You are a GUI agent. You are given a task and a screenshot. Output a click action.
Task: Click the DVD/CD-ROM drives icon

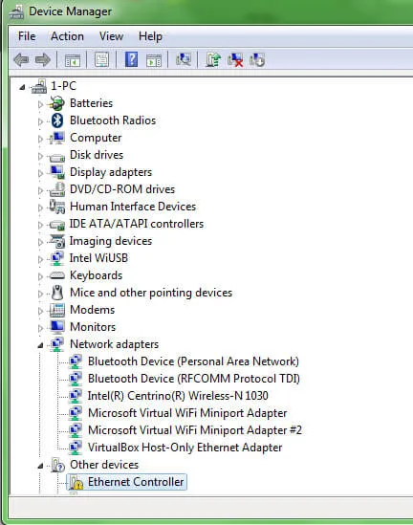pyautogui.click(x=57, y=189)
